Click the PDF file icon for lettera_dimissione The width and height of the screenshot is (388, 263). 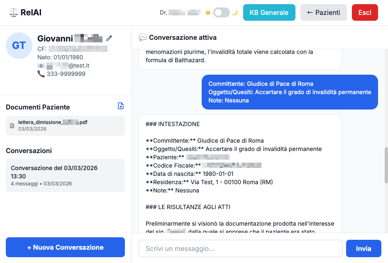click(x=12, y=126)
